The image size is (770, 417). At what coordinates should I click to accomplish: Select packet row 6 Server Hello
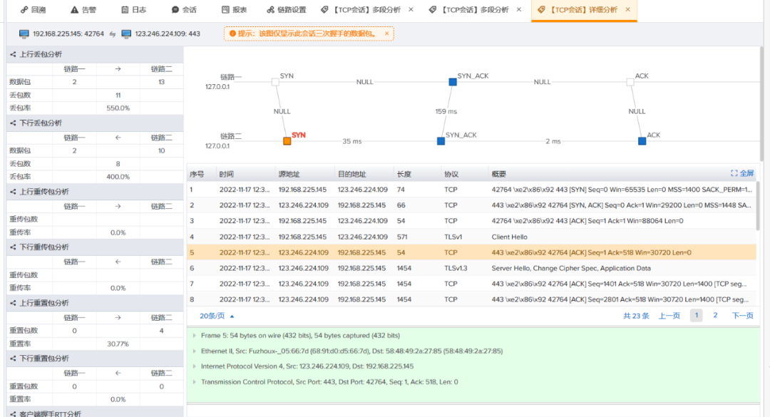(x=471, y=268)
